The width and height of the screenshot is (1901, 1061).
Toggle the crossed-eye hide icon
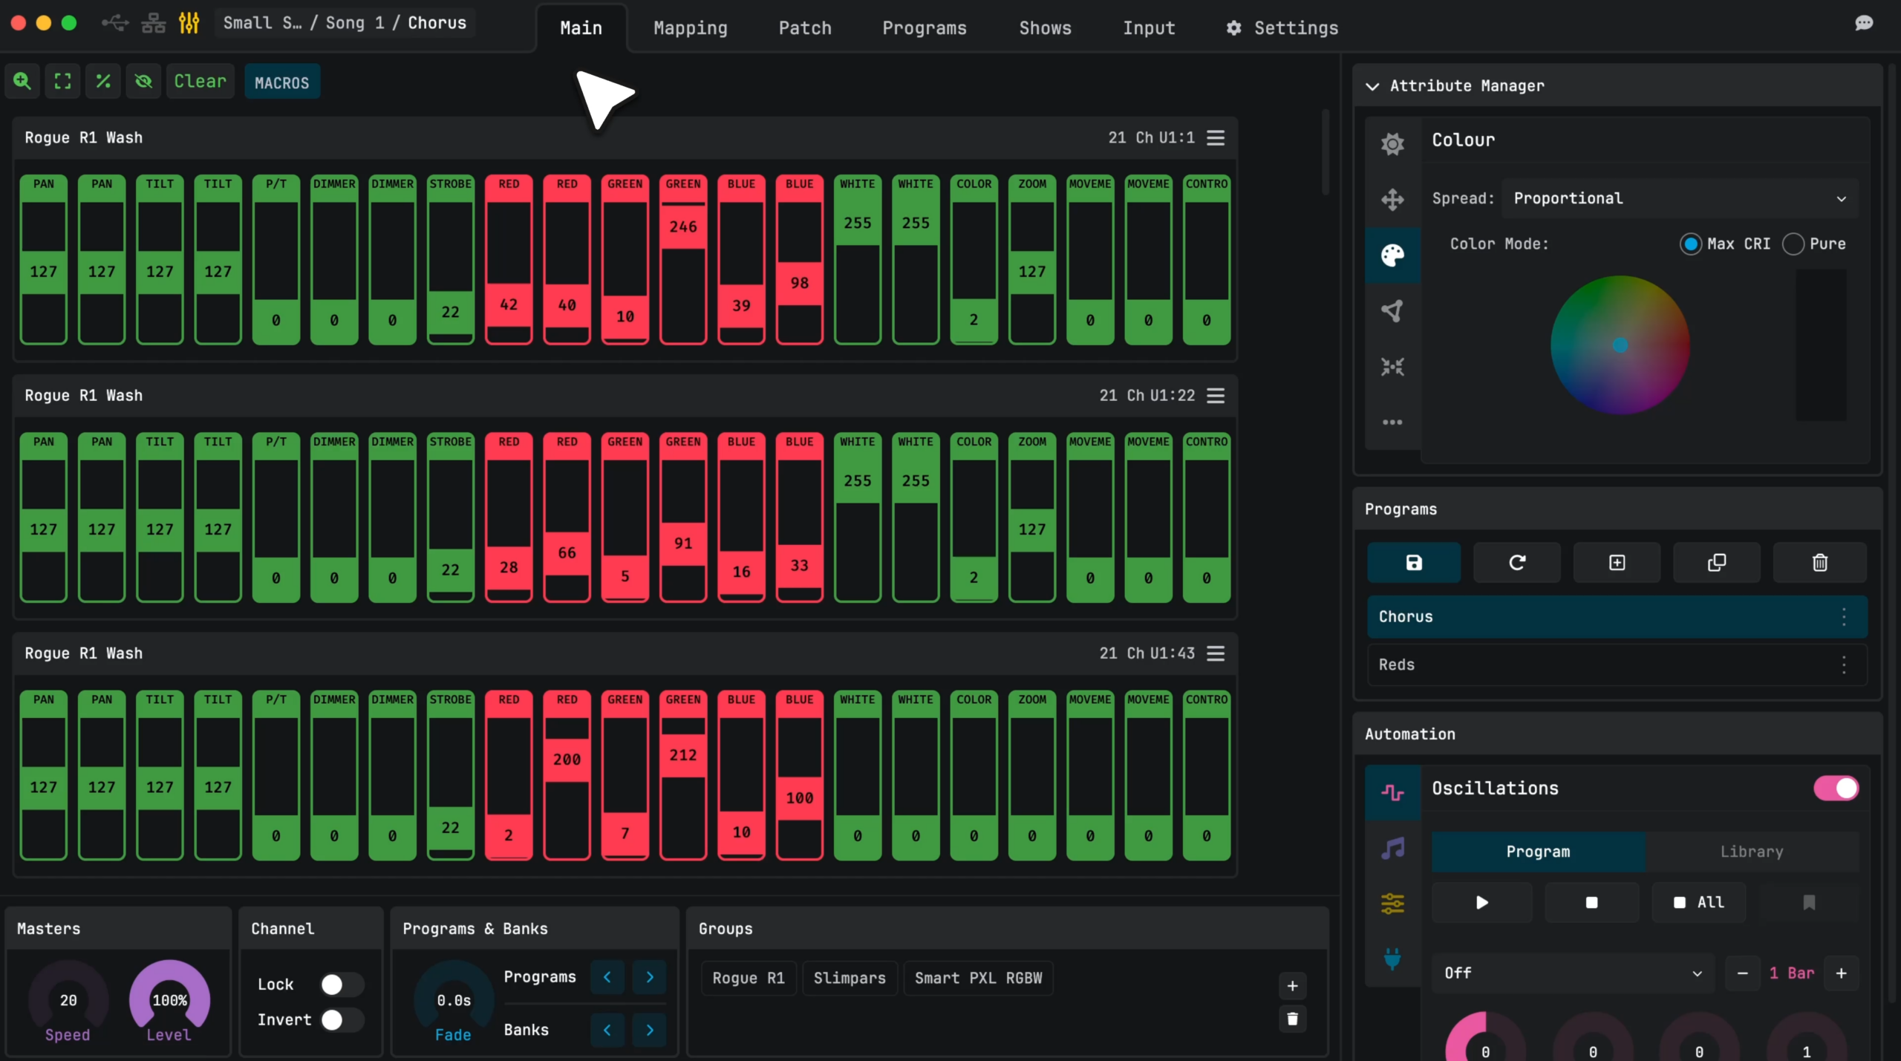(x=143, y=82)
